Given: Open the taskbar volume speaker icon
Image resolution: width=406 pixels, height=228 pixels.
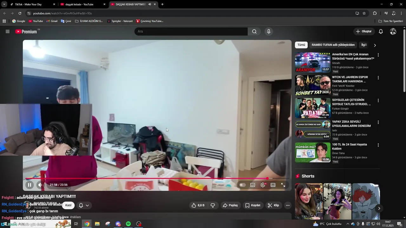Looking at the screenshot, I should click(x=378, y=224).
